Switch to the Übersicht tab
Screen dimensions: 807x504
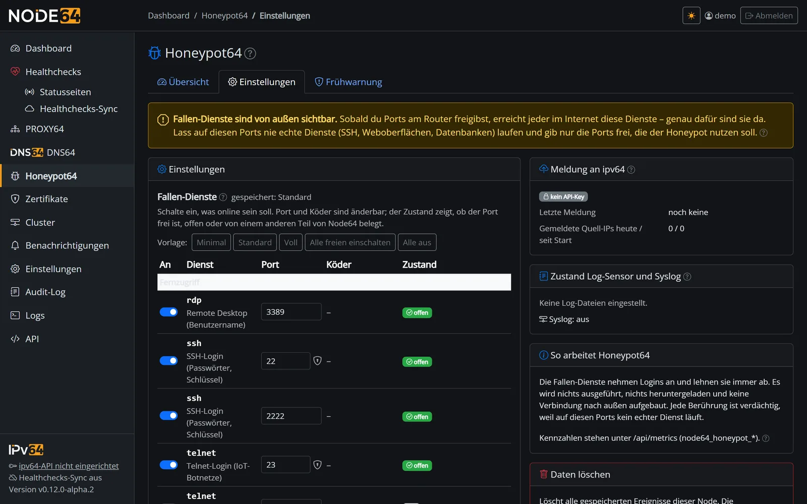pyautogui.click(x=183, y=82)
